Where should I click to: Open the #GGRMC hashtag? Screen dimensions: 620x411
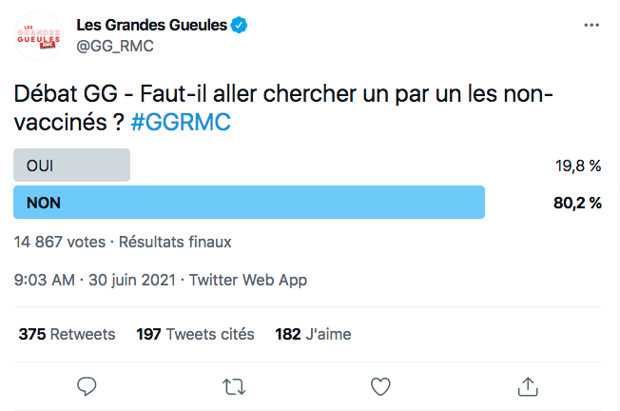coord(181,122)
